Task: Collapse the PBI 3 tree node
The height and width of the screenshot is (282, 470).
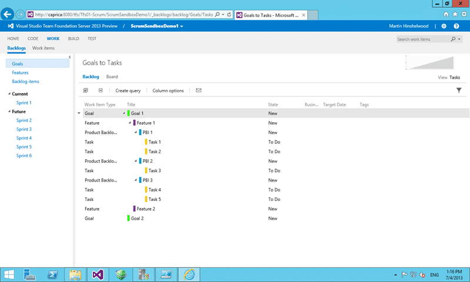Action: tap(136, 180)
